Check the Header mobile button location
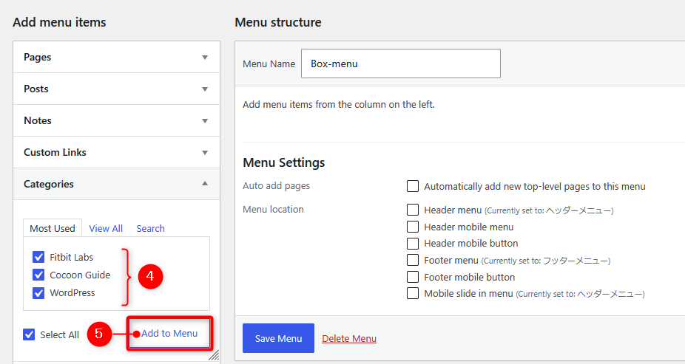The width and height of the screenshot is (685, 364). point(413,243)
